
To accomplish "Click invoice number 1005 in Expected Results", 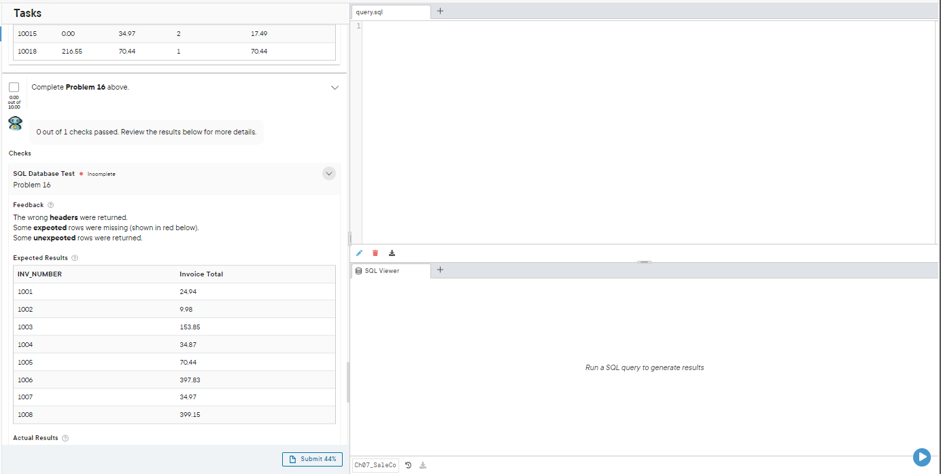I will [25, 363].
